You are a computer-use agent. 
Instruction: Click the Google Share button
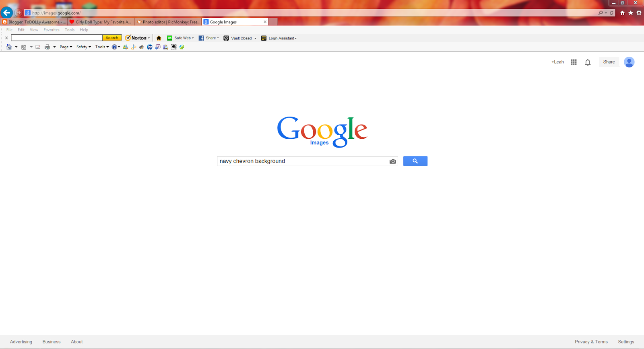[x=609, y=62]
